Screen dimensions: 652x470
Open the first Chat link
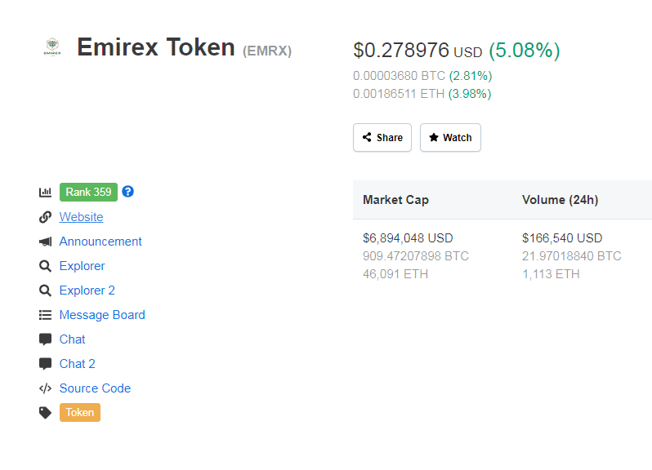tap(73, 339)
